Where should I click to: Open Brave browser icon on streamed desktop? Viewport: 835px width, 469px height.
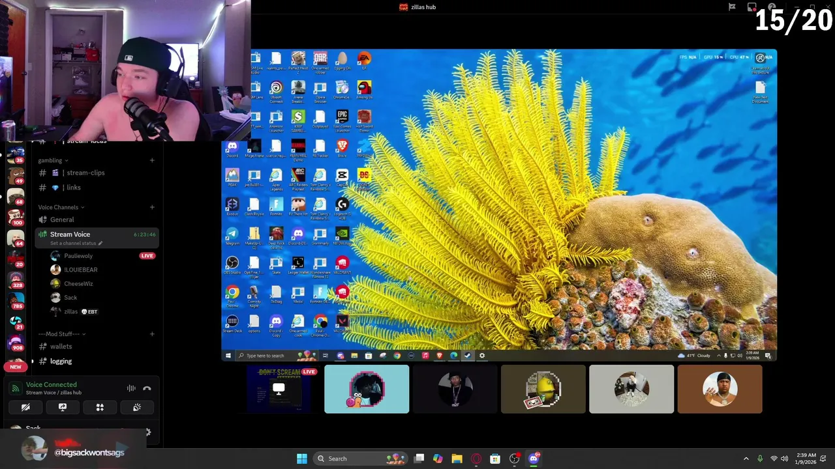point(342,148)
